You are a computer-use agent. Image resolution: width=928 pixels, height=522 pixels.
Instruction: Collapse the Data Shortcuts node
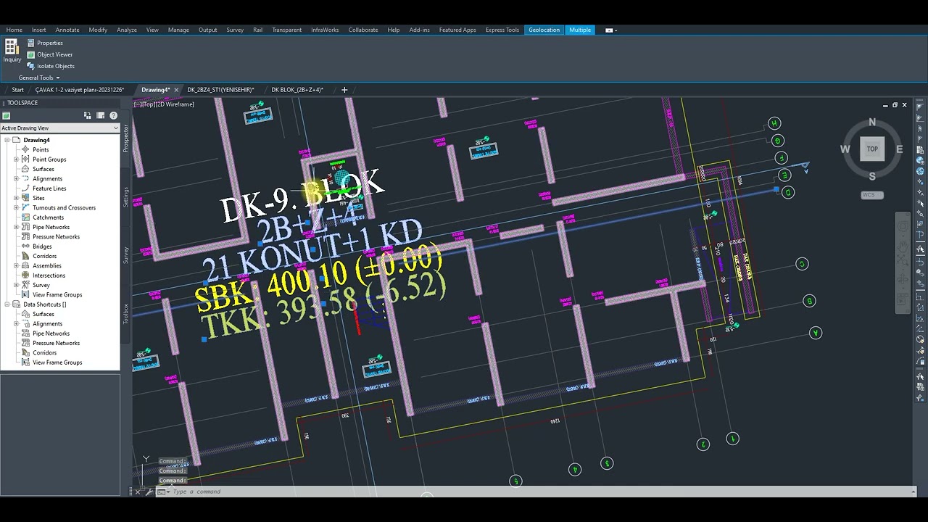pyautogui.click(x=7, y=304)
